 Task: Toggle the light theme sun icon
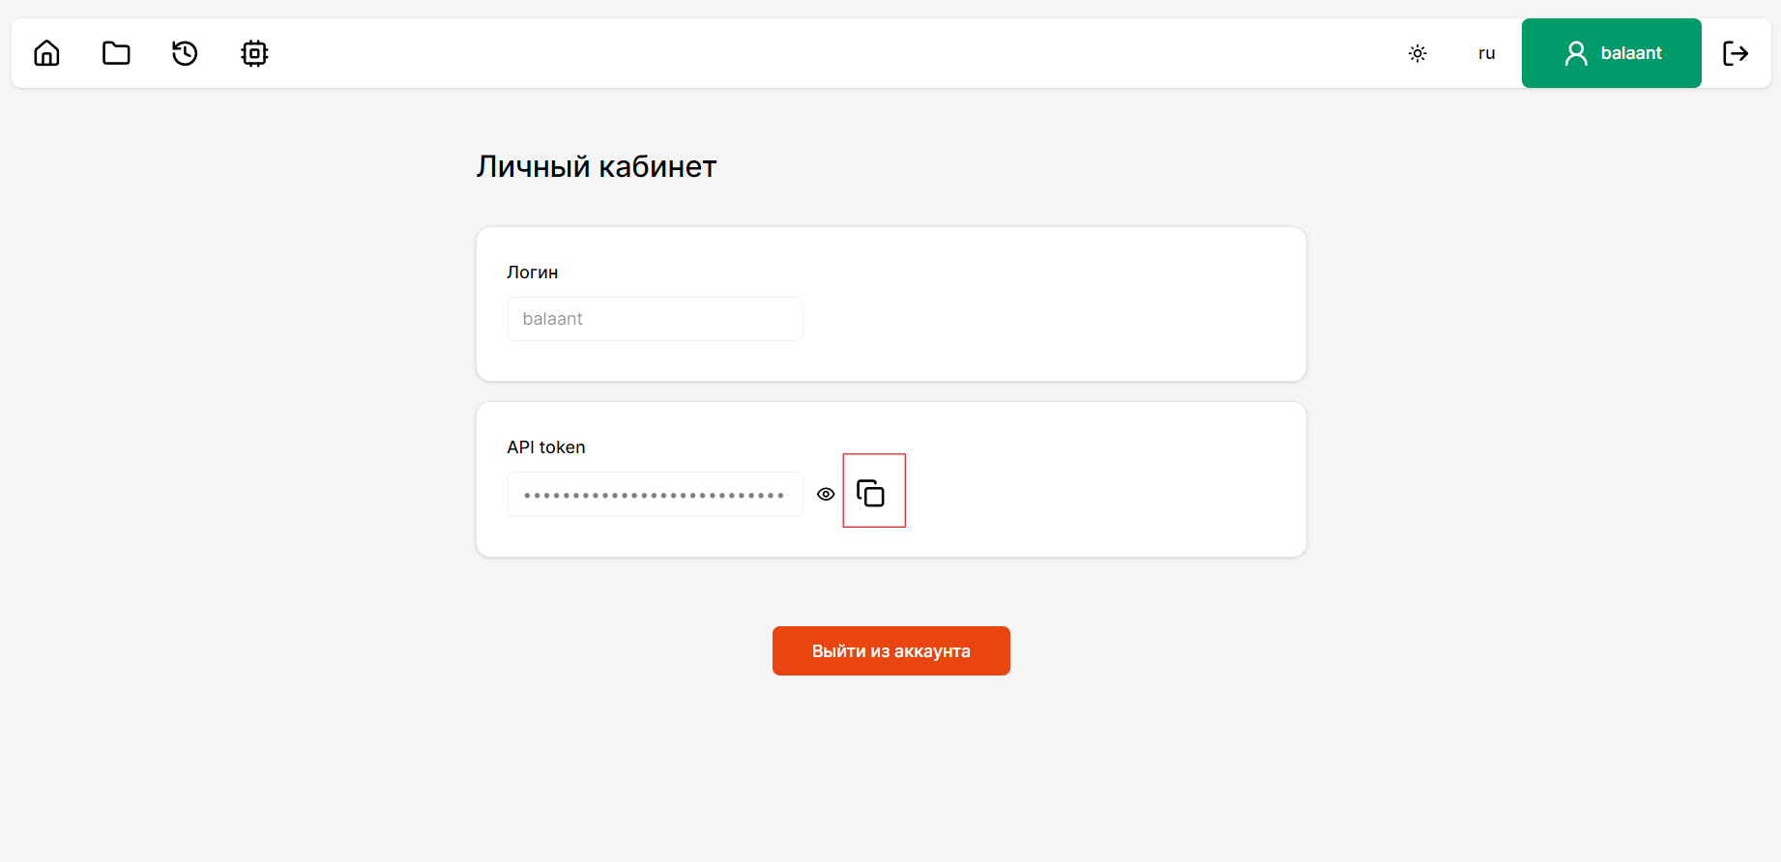(x=1417, y=53)
